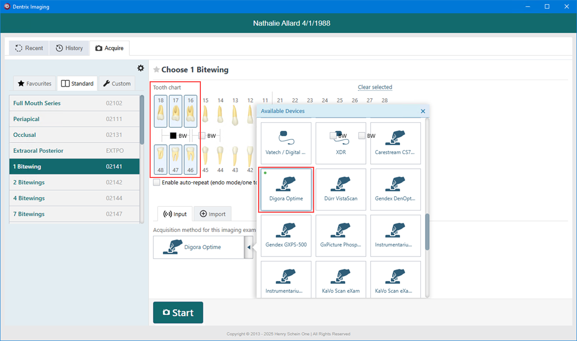Screen dimensions: 577x341
Task: Switch to the History tab
Action: point(69,48)
